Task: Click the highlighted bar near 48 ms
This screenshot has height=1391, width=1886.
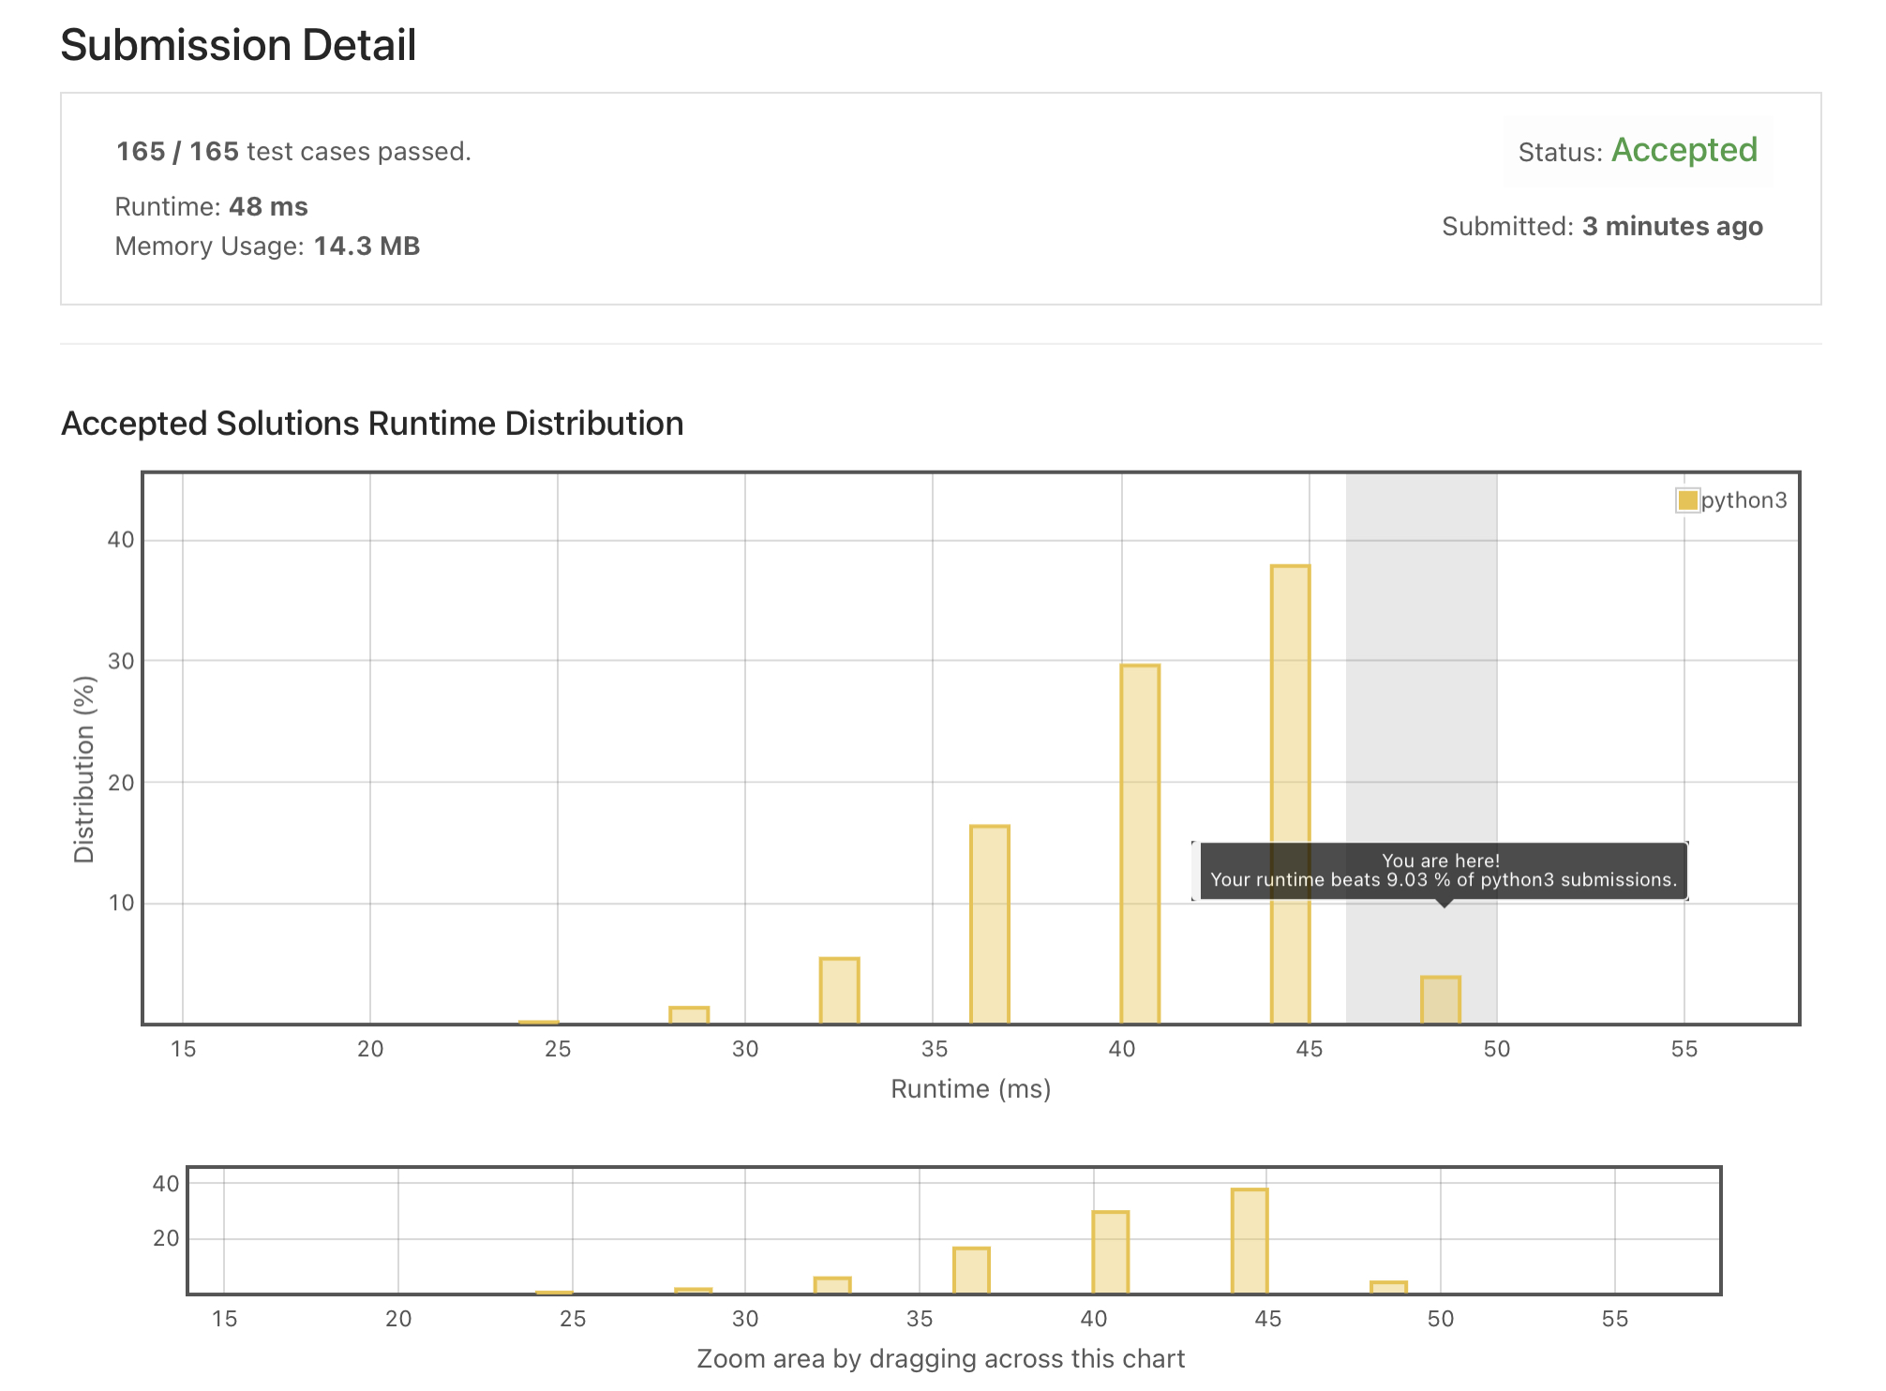Action: [1441, 1000]
